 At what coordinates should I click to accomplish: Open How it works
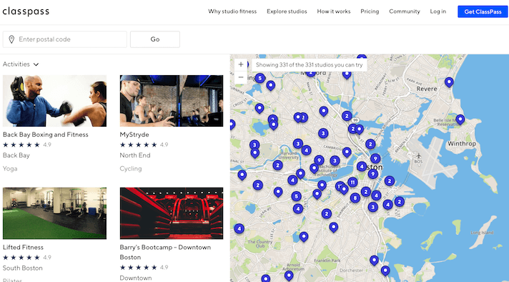(334, 11)
